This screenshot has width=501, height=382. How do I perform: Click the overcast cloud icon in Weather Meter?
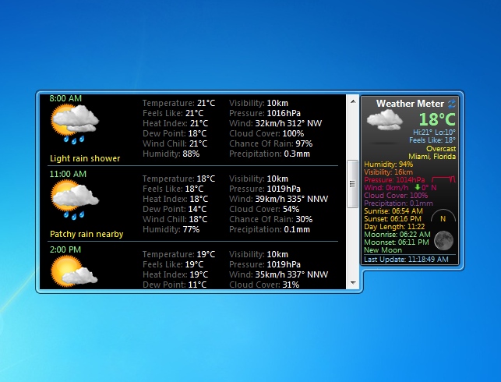(x=385, y=120)
